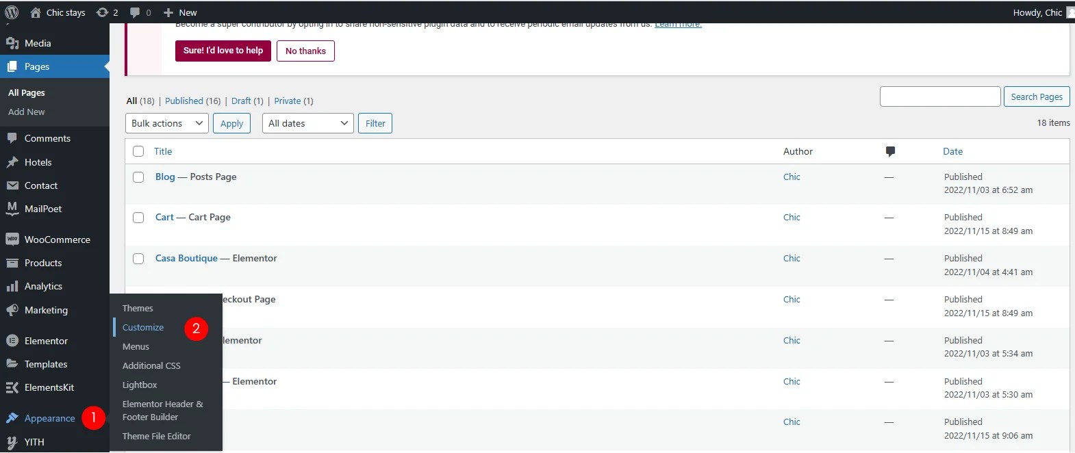Open the Learn more link
The image size is (1075, 453).
(x=678, y=25)
